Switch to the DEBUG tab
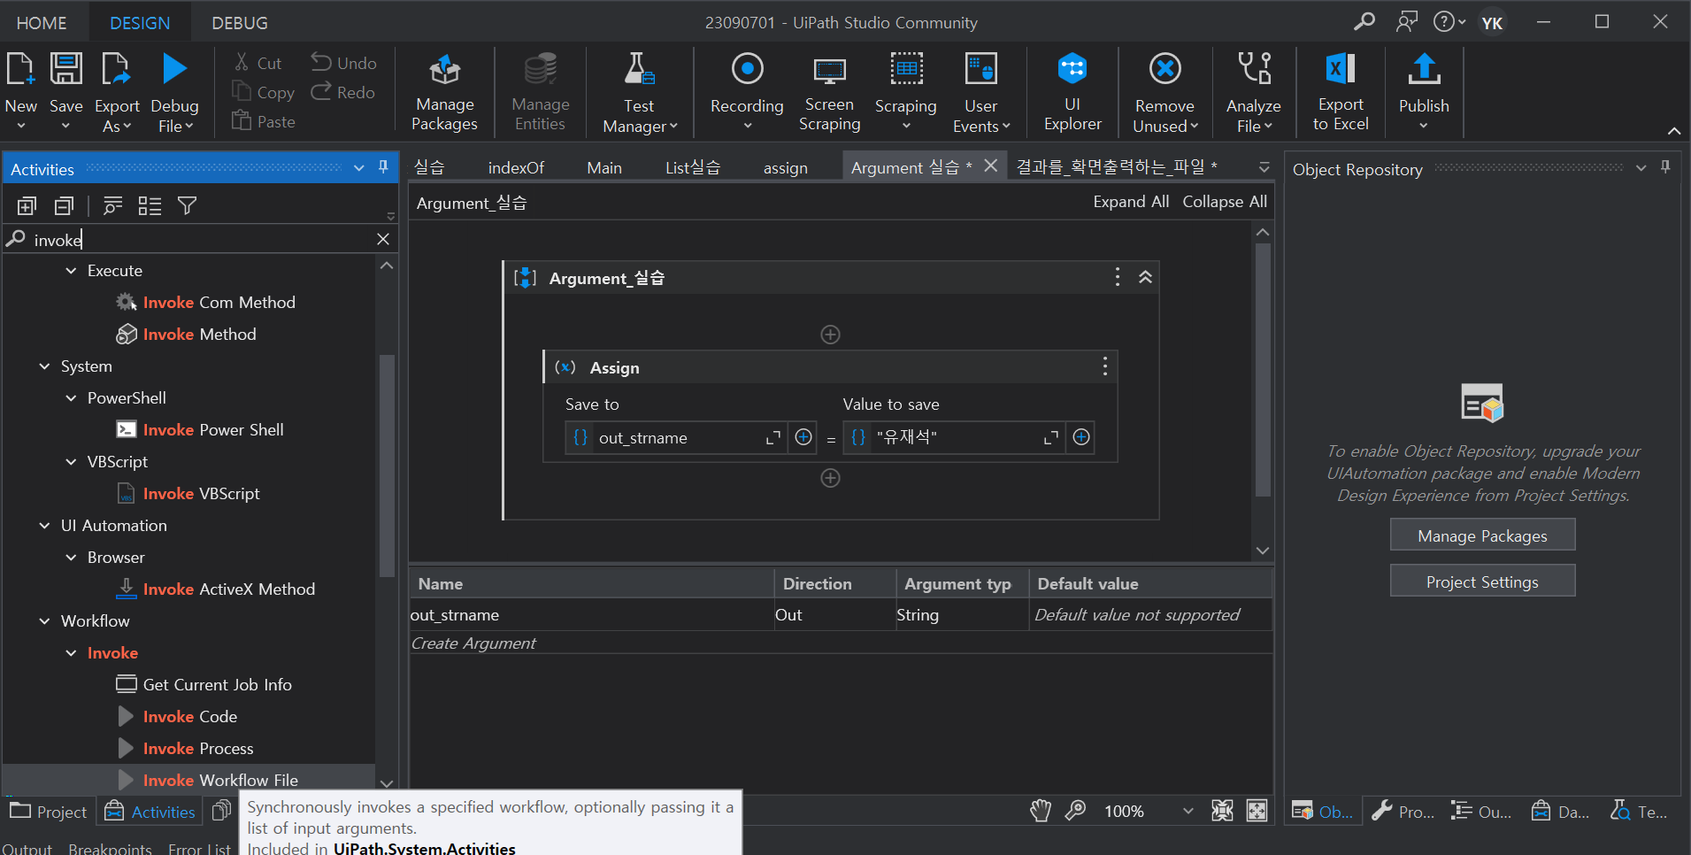The width and height of the screenshot is (1691, 855). pyautogui.click(x=240, y=23)
